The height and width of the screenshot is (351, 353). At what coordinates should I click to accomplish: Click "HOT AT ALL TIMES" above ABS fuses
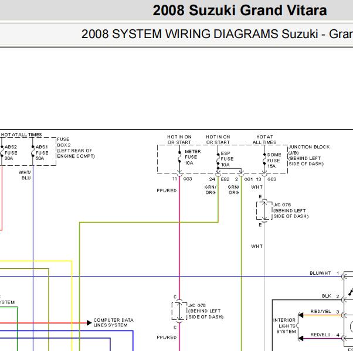[21, 135]
